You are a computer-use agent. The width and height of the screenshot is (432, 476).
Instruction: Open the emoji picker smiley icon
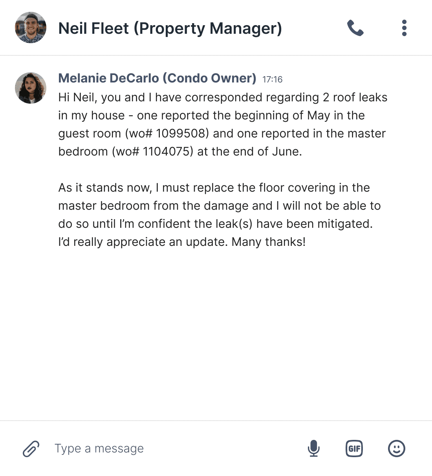pos(396,449)
